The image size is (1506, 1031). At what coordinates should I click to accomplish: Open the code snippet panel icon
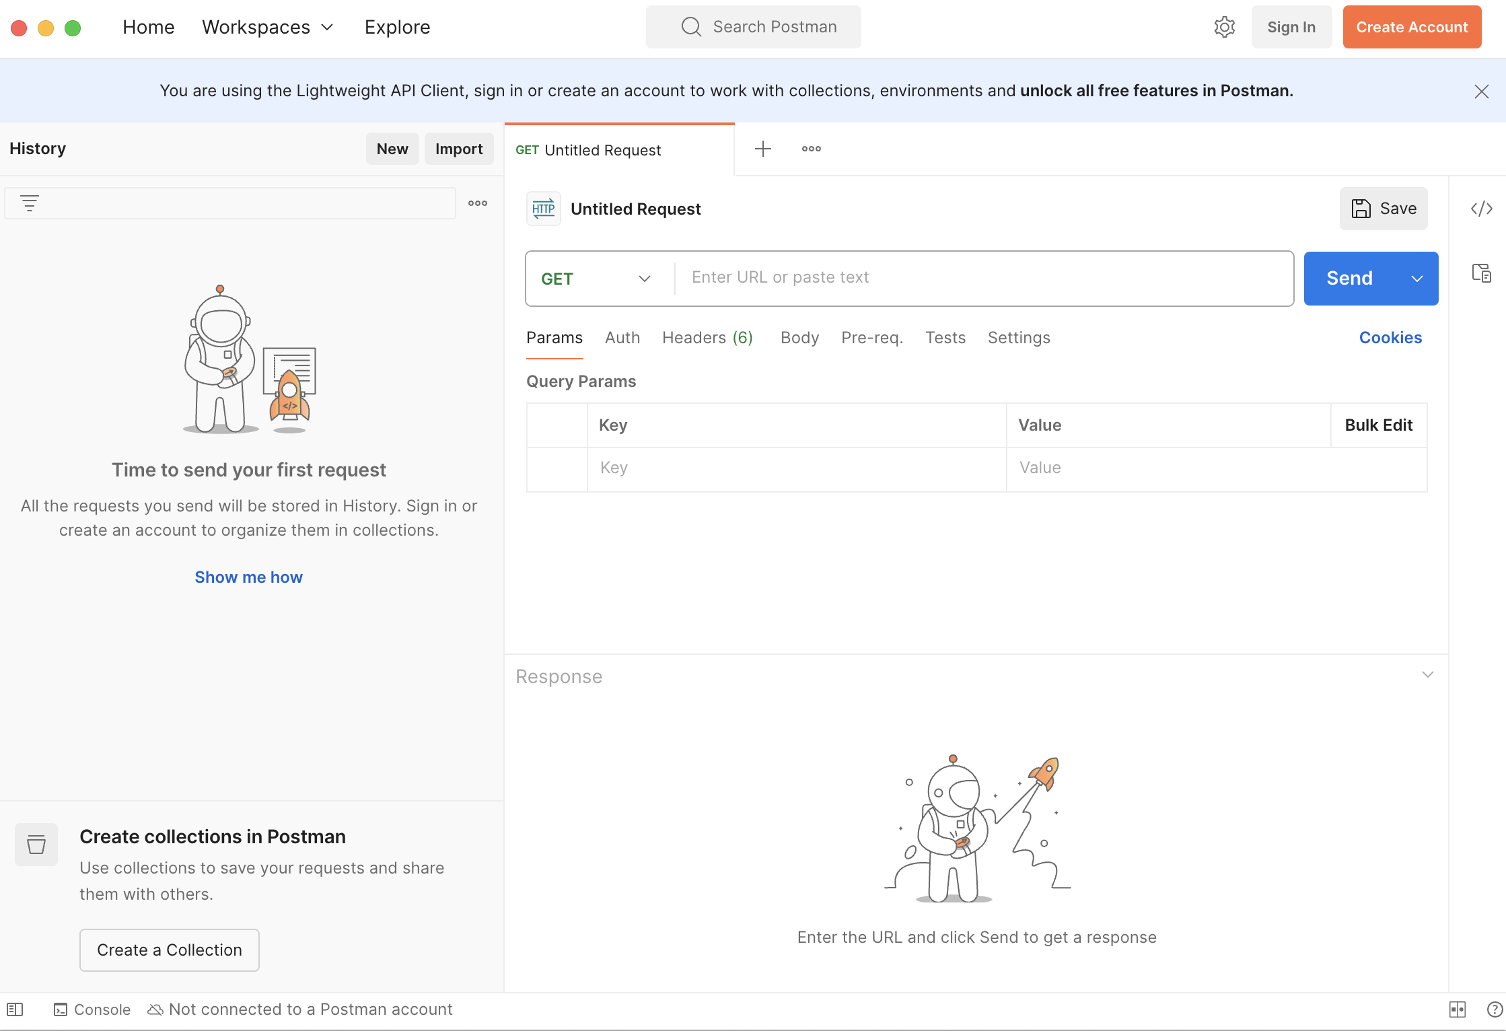coord(1481,209)
